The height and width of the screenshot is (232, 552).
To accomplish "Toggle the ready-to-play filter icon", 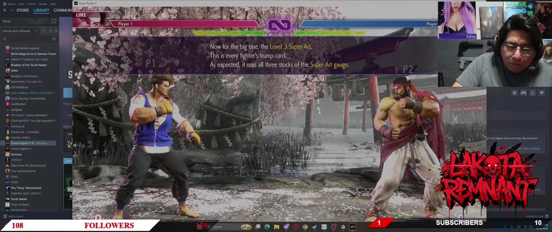I will point(56,31).
